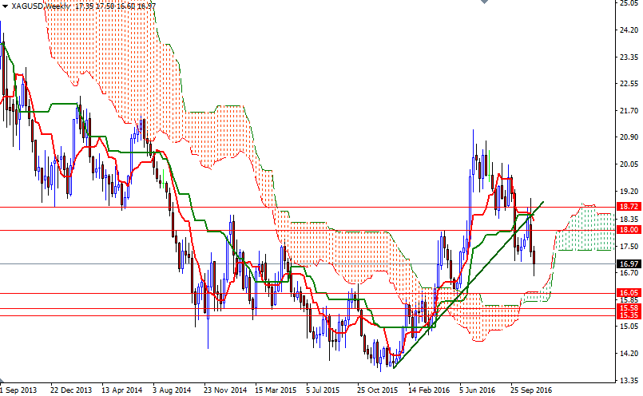The height and width of the screenshot is (396, 643).
Task: Click the 5 Jun 2016 date label
Action: [x=477, y=390]
